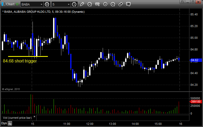Click the Dyn scale label
Screen dimensions: 203x127
pyautogui.click(x=4, y=123)
